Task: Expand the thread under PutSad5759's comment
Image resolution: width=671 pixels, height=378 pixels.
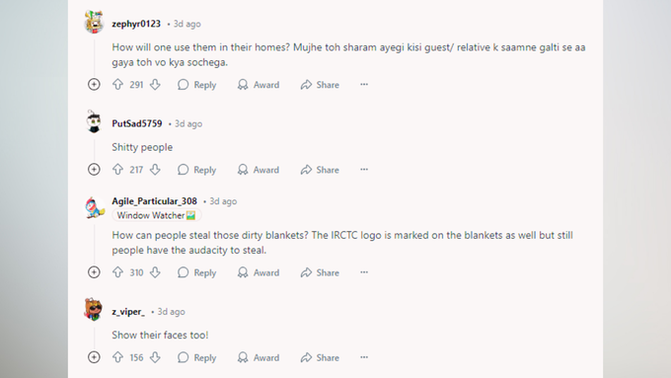Action: 94,170
